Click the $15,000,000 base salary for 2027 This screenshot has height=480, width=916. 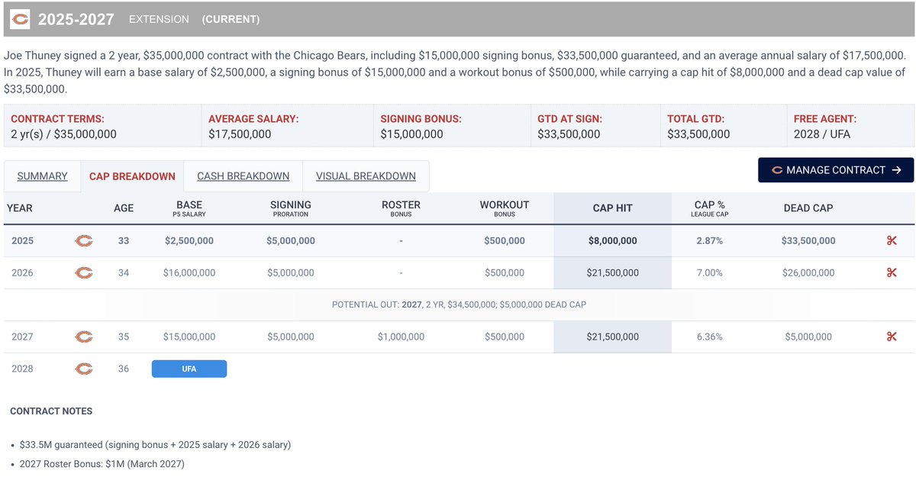tap(189, 337)
